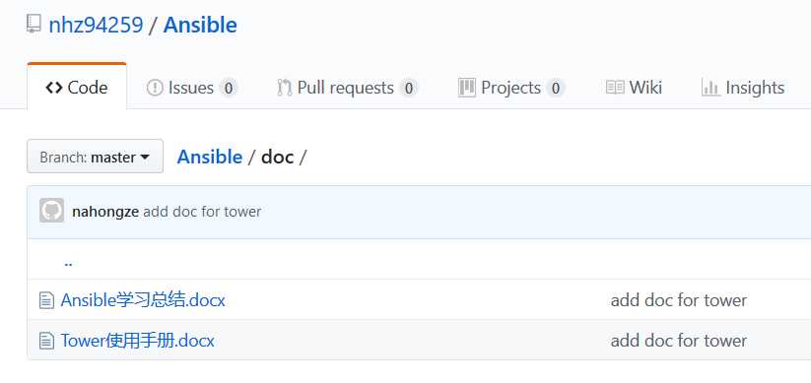Image resolution: width=811 pixels, height=383 pixels.
Task: Open the Tower使用手册.docx file
Action: pyautogui.click(x=138, y=341)
